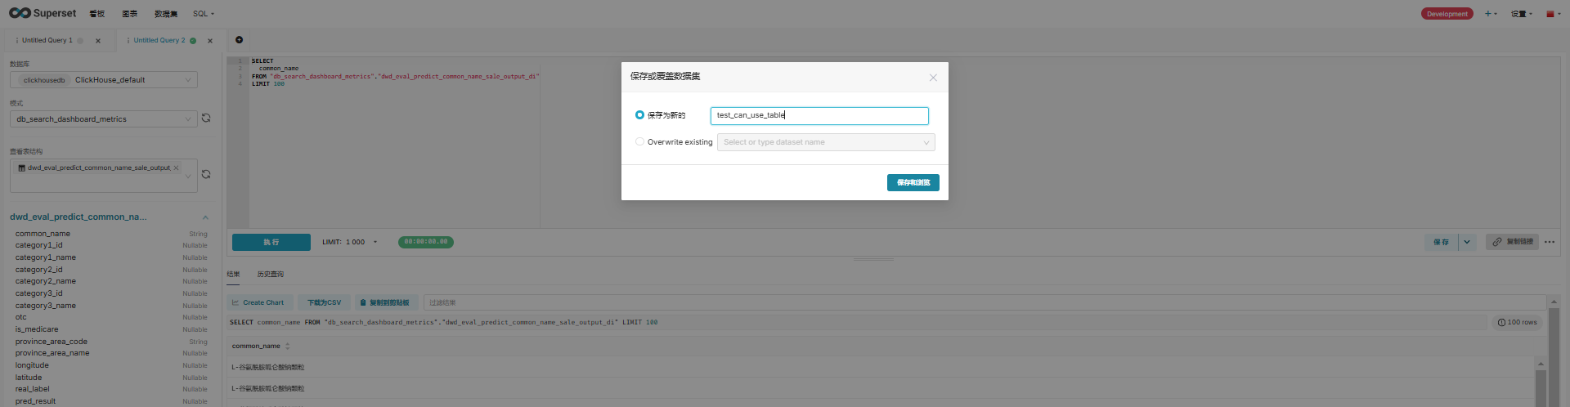This screenshot has height=407, width=1570.
Task: Run the query with 执行 button
Action: point(271,242)
